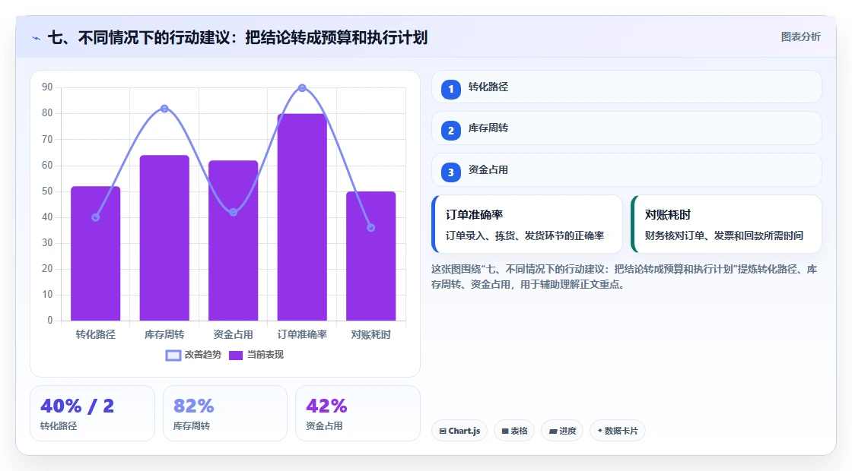This screenshot has height=471, width=852.
Task: Click the 资金占用 x-axis label
Action: 233,335
